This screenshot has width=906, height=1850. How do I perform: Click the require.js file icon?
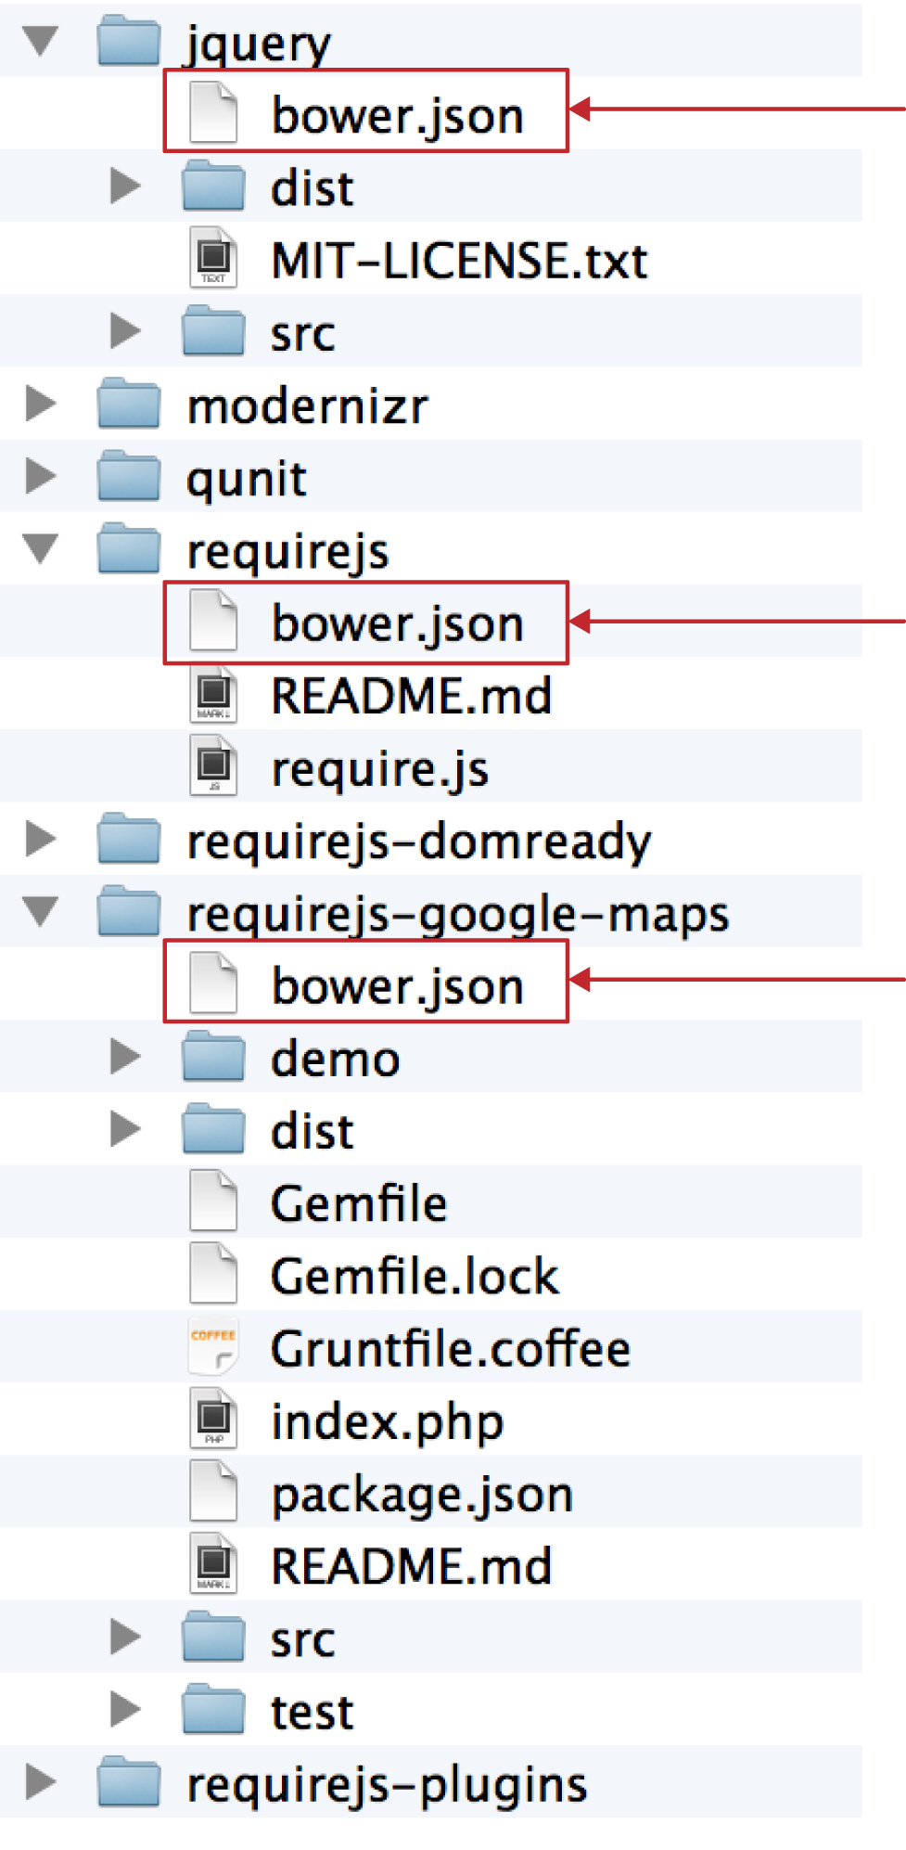point(213,766)
